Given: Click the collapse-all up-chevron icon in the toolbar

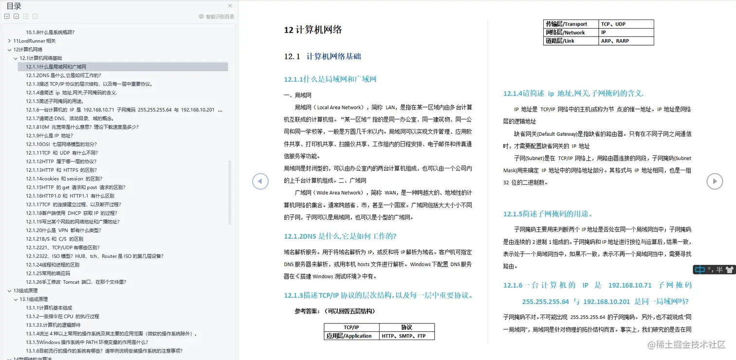Looking at the screenshot, I should (16, 16).
